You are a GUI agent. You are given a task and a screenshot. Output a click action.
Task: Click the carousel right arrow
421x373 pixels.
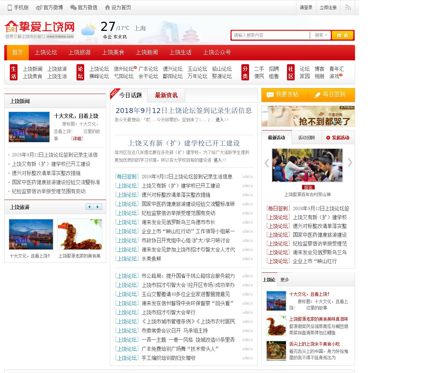(349, 162)
